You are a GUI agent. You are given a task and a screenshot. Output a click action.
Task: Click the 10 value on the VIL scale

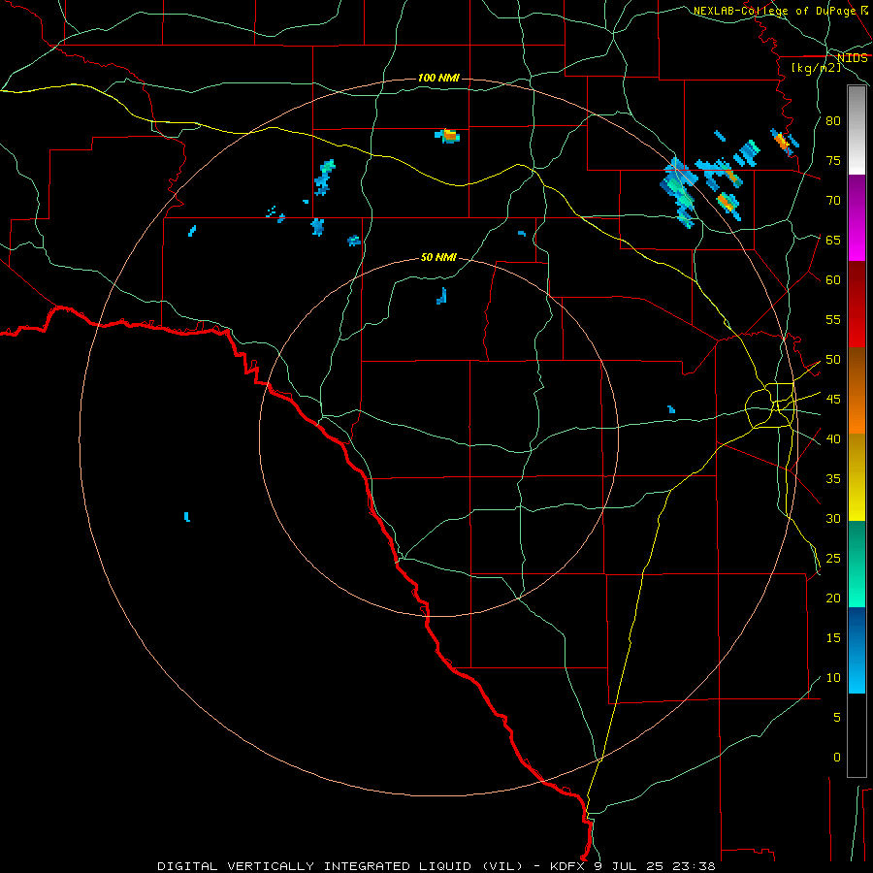[833, 678]
